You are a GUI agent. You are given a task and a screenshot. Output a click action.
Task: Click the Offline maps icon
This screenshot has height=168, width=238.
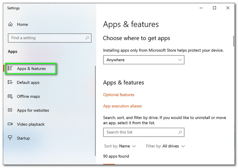pos(10,96)
